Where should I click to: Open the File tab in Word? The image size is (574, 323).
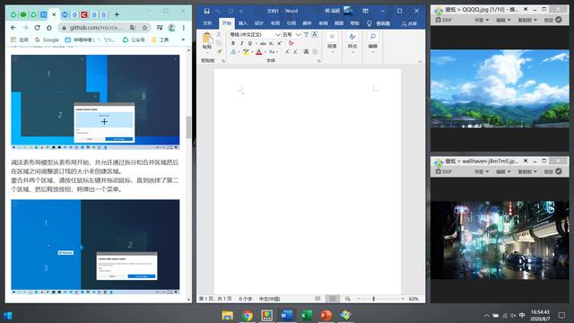coord(207,23)
